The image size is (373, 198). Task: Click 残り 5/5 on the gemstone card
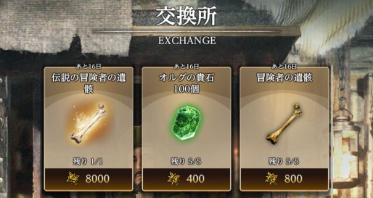186,162
